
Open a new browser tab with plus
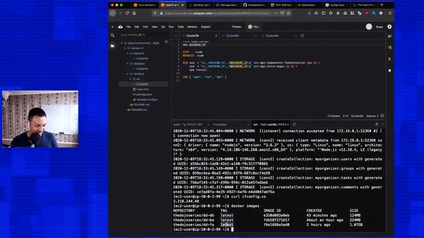point(382,5)
